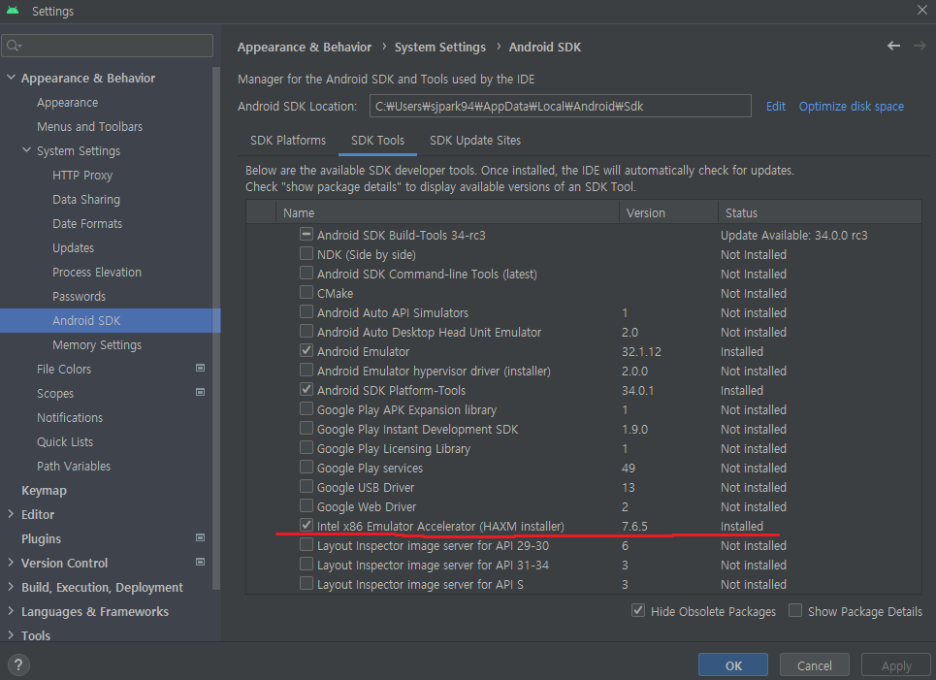Select Memory Settings item
This screenshot has width=936, height=680.
(x=97, y=345)
